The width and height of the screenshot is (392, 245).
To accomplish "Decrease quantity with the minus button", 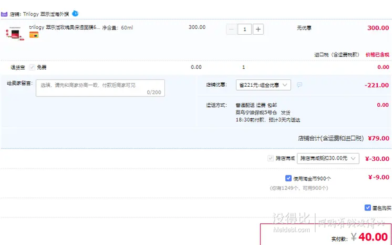I will 231,30.
